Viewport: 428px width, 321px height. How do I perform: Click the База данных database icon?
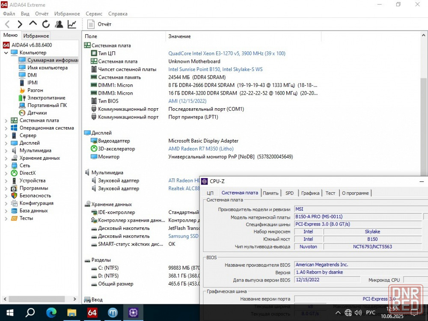14,211
